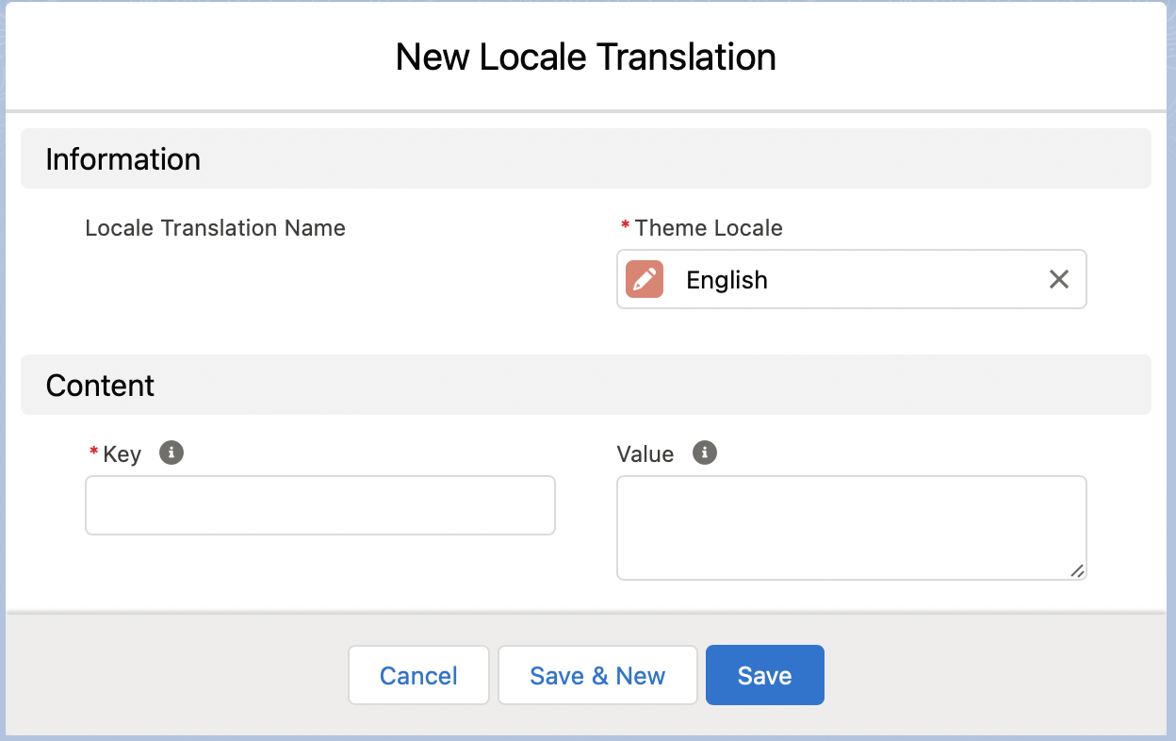
Task: Select the English lookup pill text
Action: pos(727,280)
